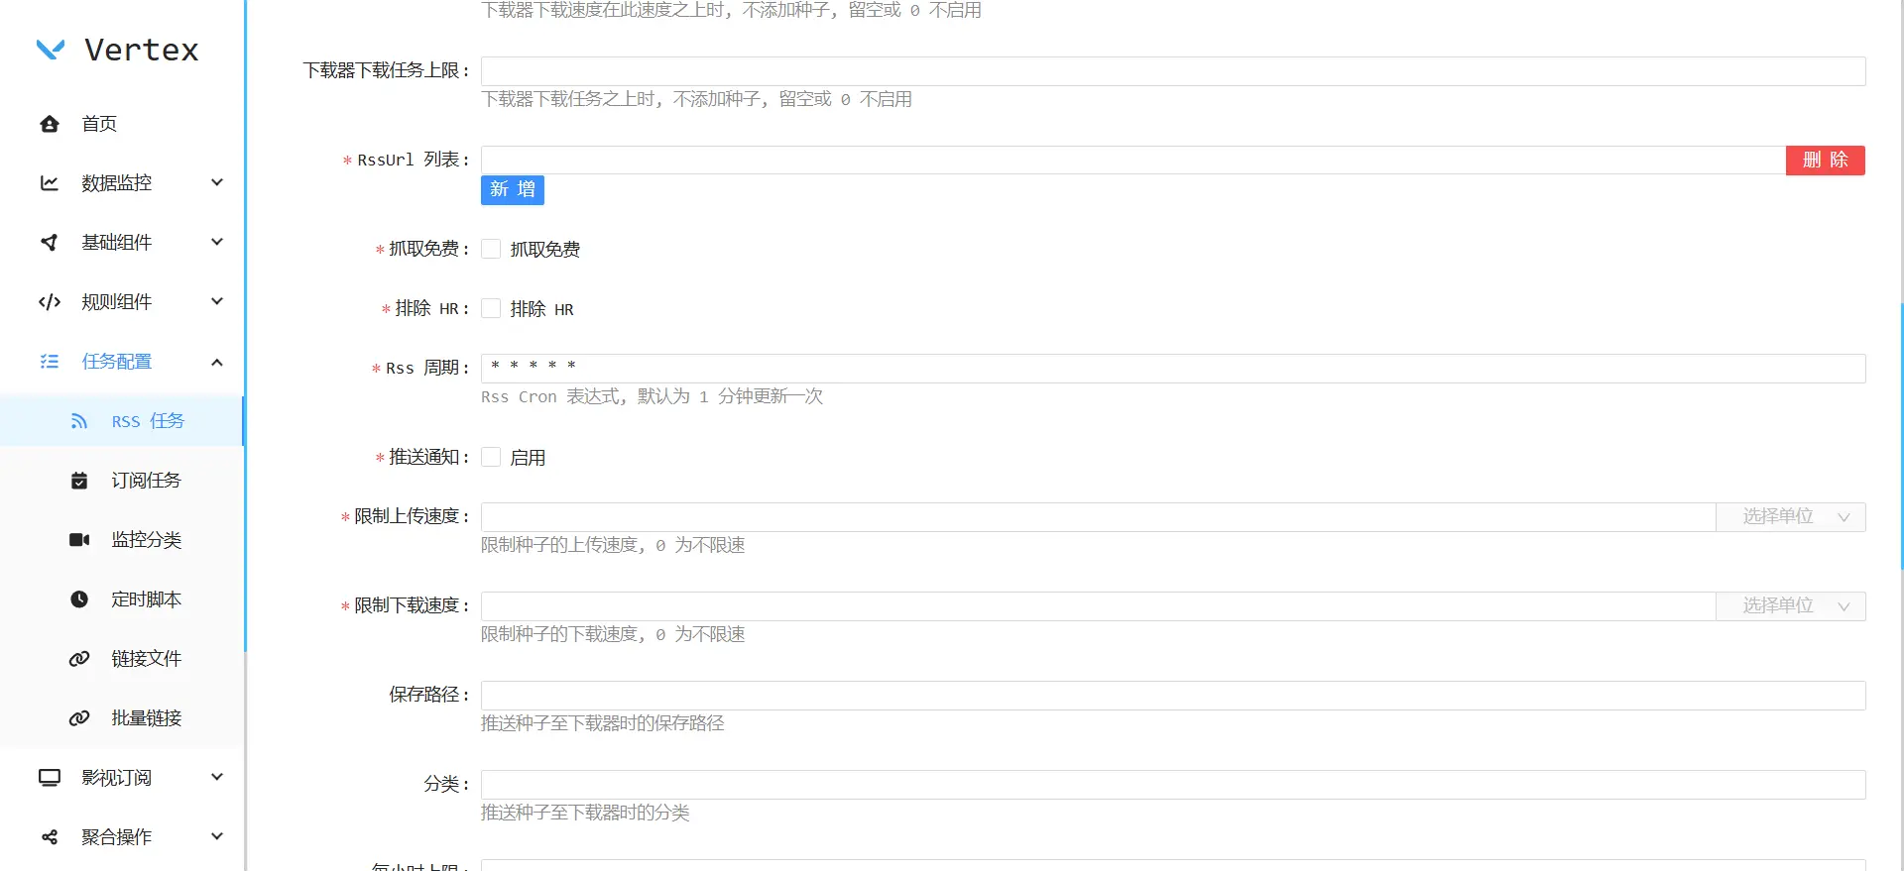Open unit dropdown for 限制下载速度
This screenshot has height=871, width=1904.
(x=1790, y=605)
